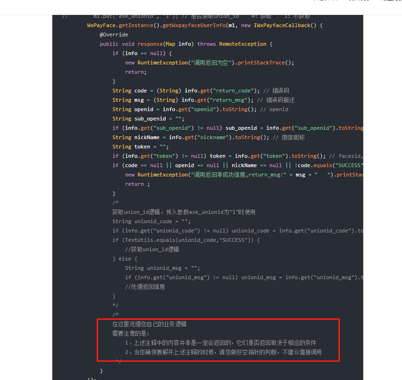Viewport: 402px width, 380px height.
Task: Click the 'return;' line in the null check
Action: point(135,72)
